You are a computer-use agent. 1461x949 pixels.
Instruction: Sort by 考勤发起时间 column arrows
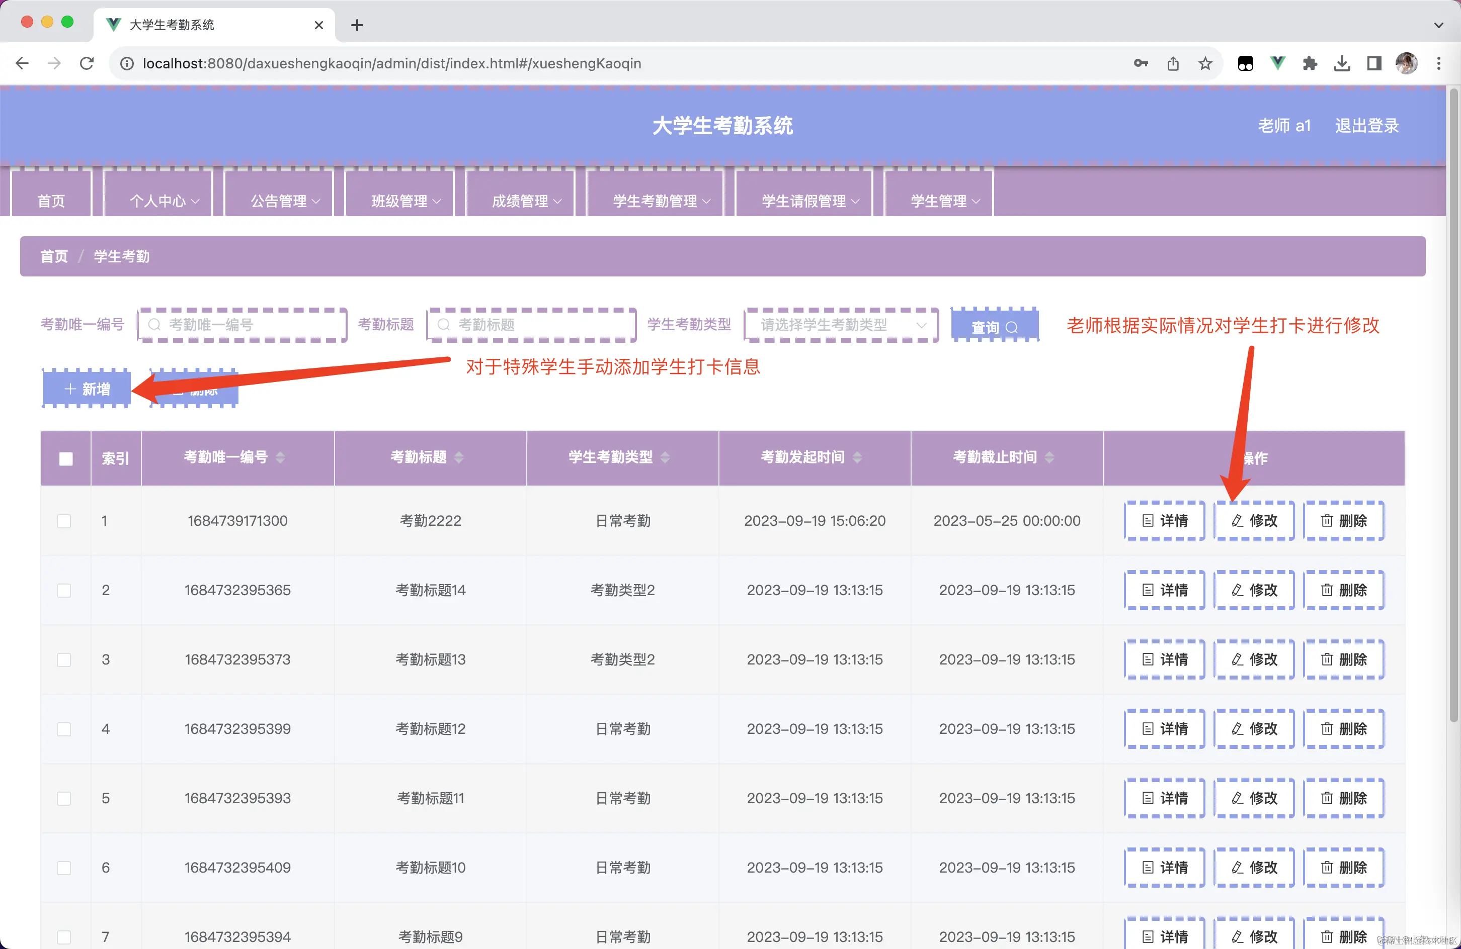click(x=858, y=457)
